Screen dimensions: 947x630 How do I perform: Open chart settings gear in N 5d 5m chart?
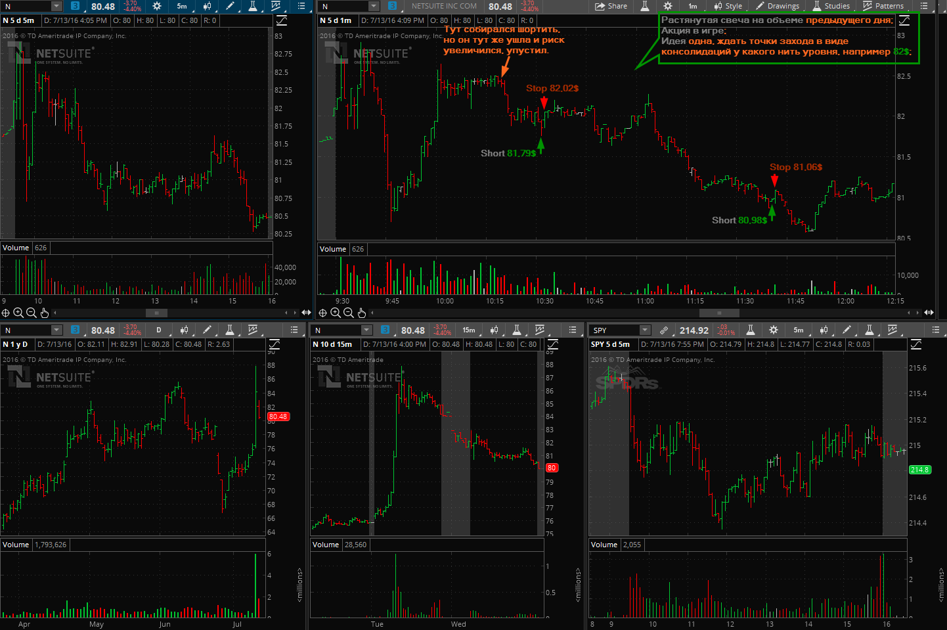pyautogui.click(x=157, y=6)
